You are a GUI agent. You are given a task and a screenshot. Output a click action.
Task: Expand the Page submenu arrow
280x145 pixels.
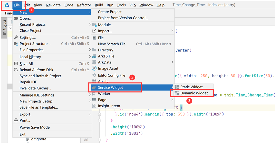pyautogui.click(x=172, y=100)
